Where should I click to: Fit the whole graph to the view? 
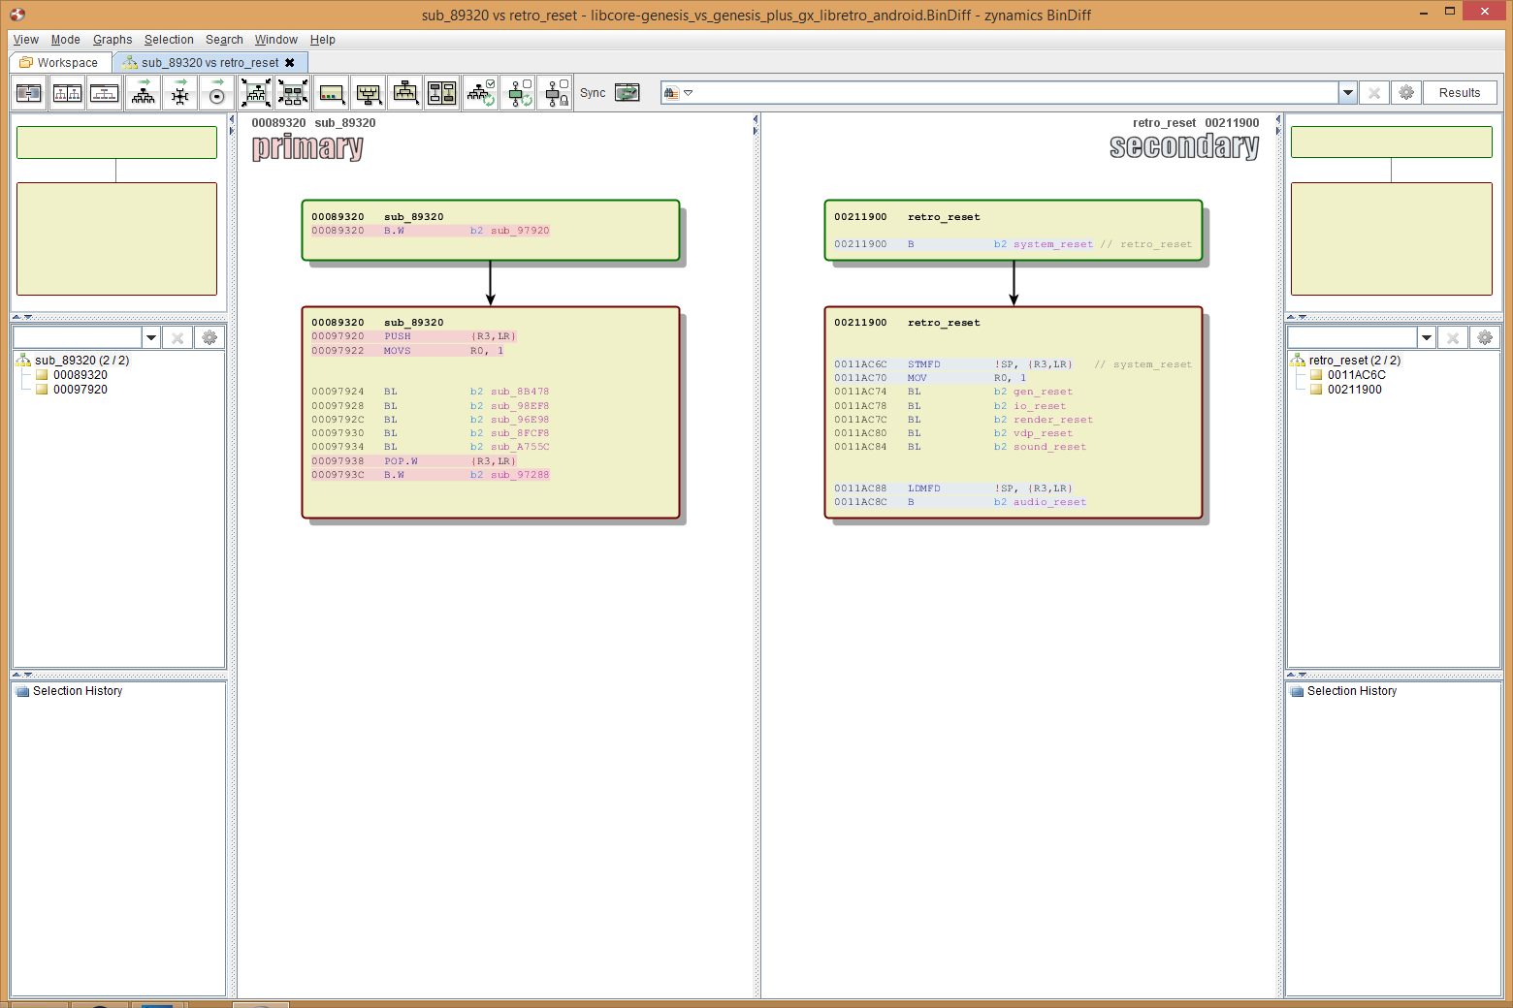click(256, 93)
